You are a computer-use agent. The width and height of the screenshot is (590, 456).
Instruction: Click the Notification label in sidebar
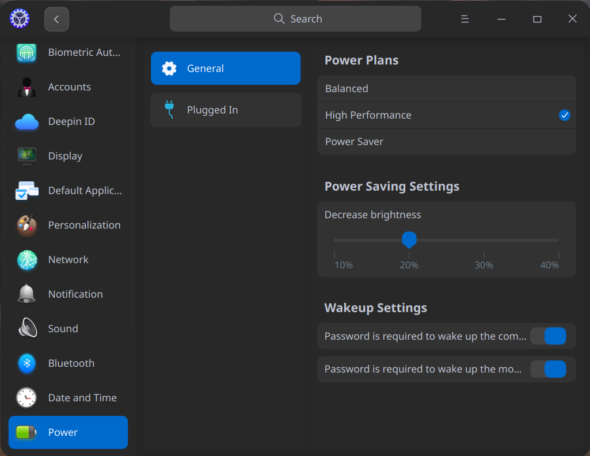(x=75, y=294)
